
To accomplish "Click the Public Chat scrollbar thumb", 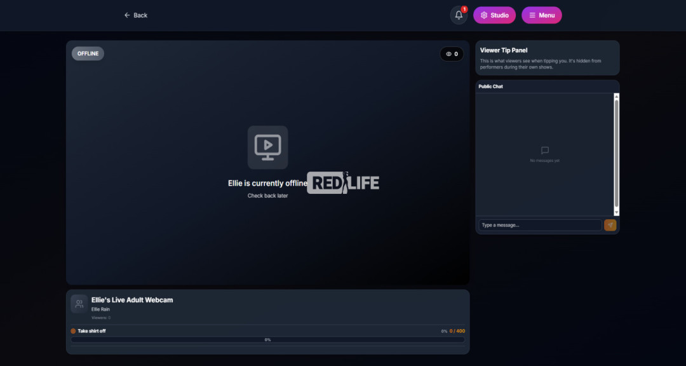I will [616, 154].
